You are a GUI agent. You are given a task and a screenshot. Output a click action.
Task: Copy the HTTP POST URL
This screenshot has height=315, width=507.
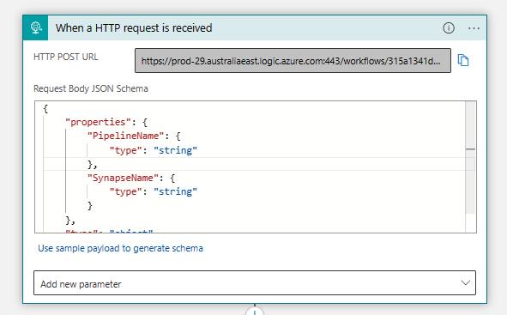click(463, 60)
